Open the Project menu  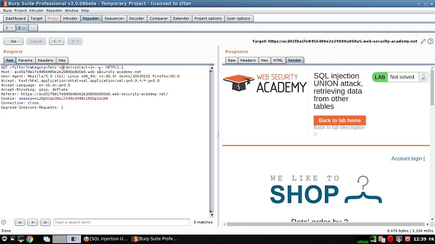[x=21, y=10]
